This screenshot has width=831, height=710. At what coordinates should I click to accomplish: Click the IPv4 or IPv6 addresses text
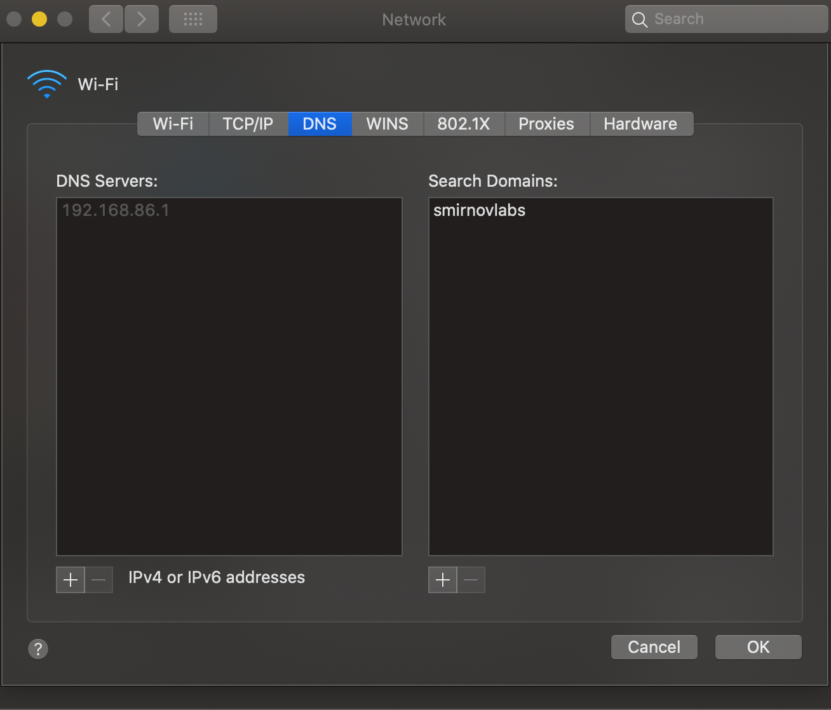(217, 577)
